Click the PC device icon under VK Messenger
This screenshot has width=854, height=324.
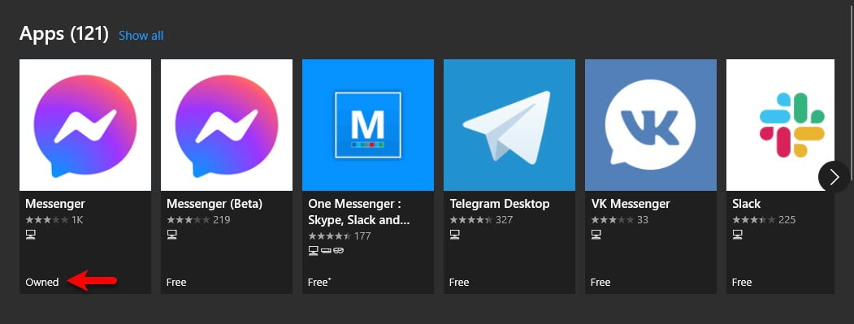[x=596, y=235]
